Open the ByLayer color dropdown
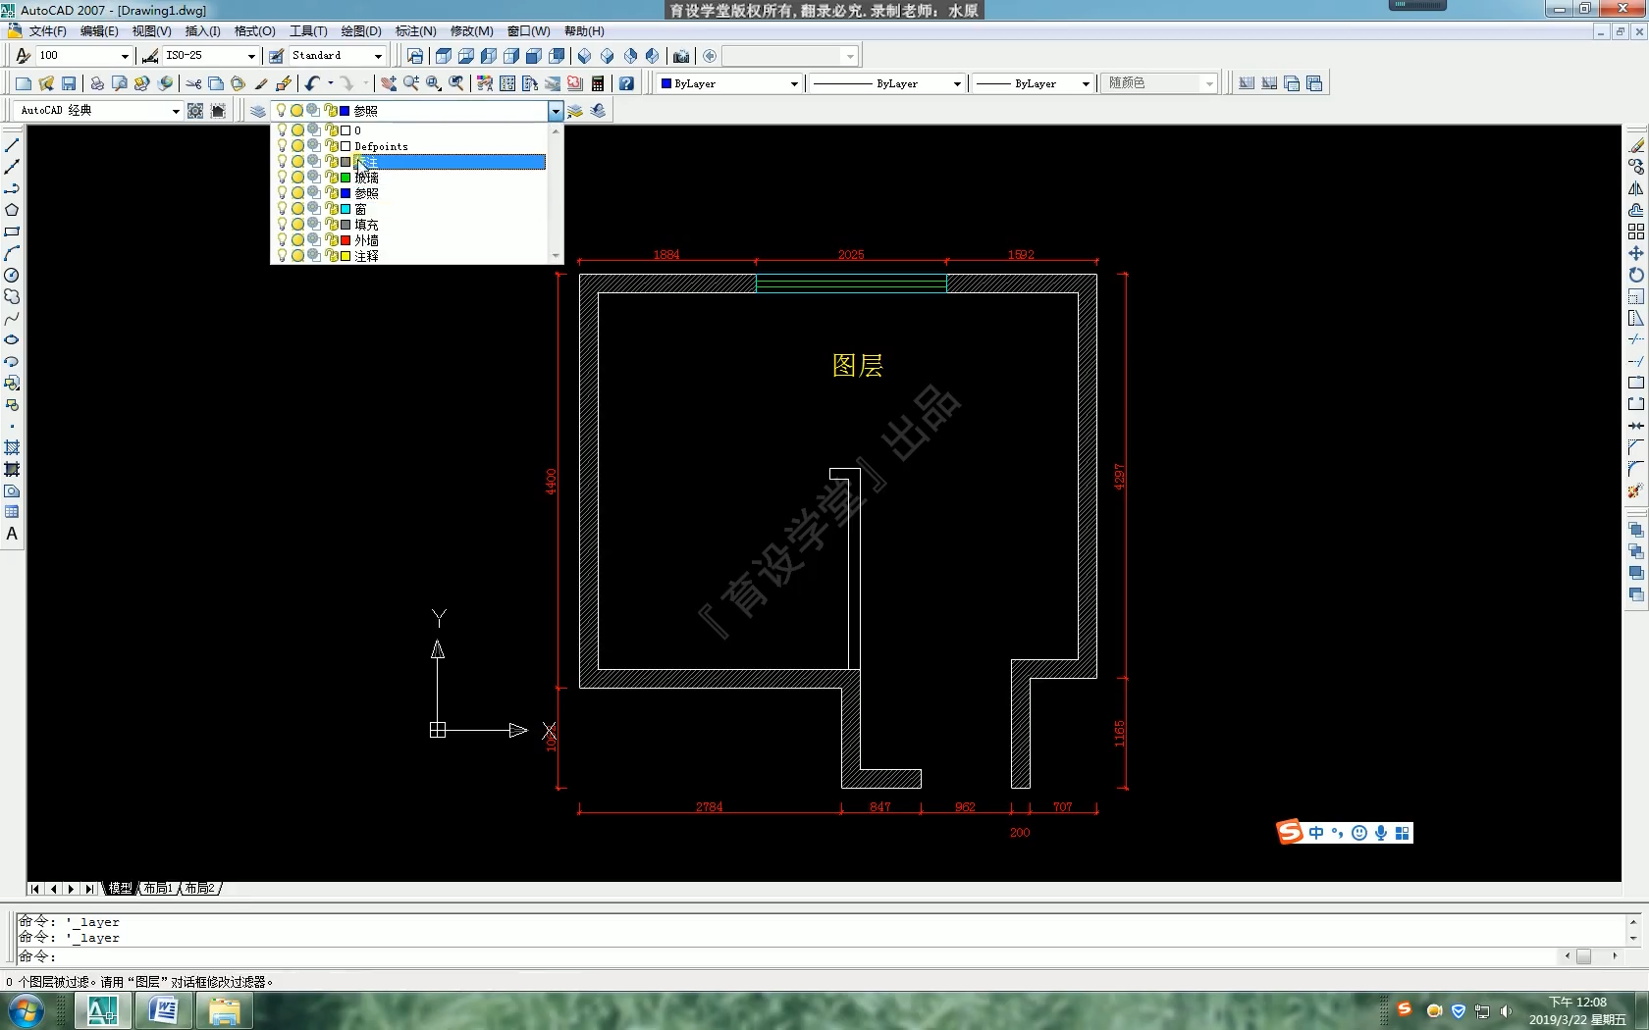Viewport: 1649px width, 1030px height. point(794,83)
